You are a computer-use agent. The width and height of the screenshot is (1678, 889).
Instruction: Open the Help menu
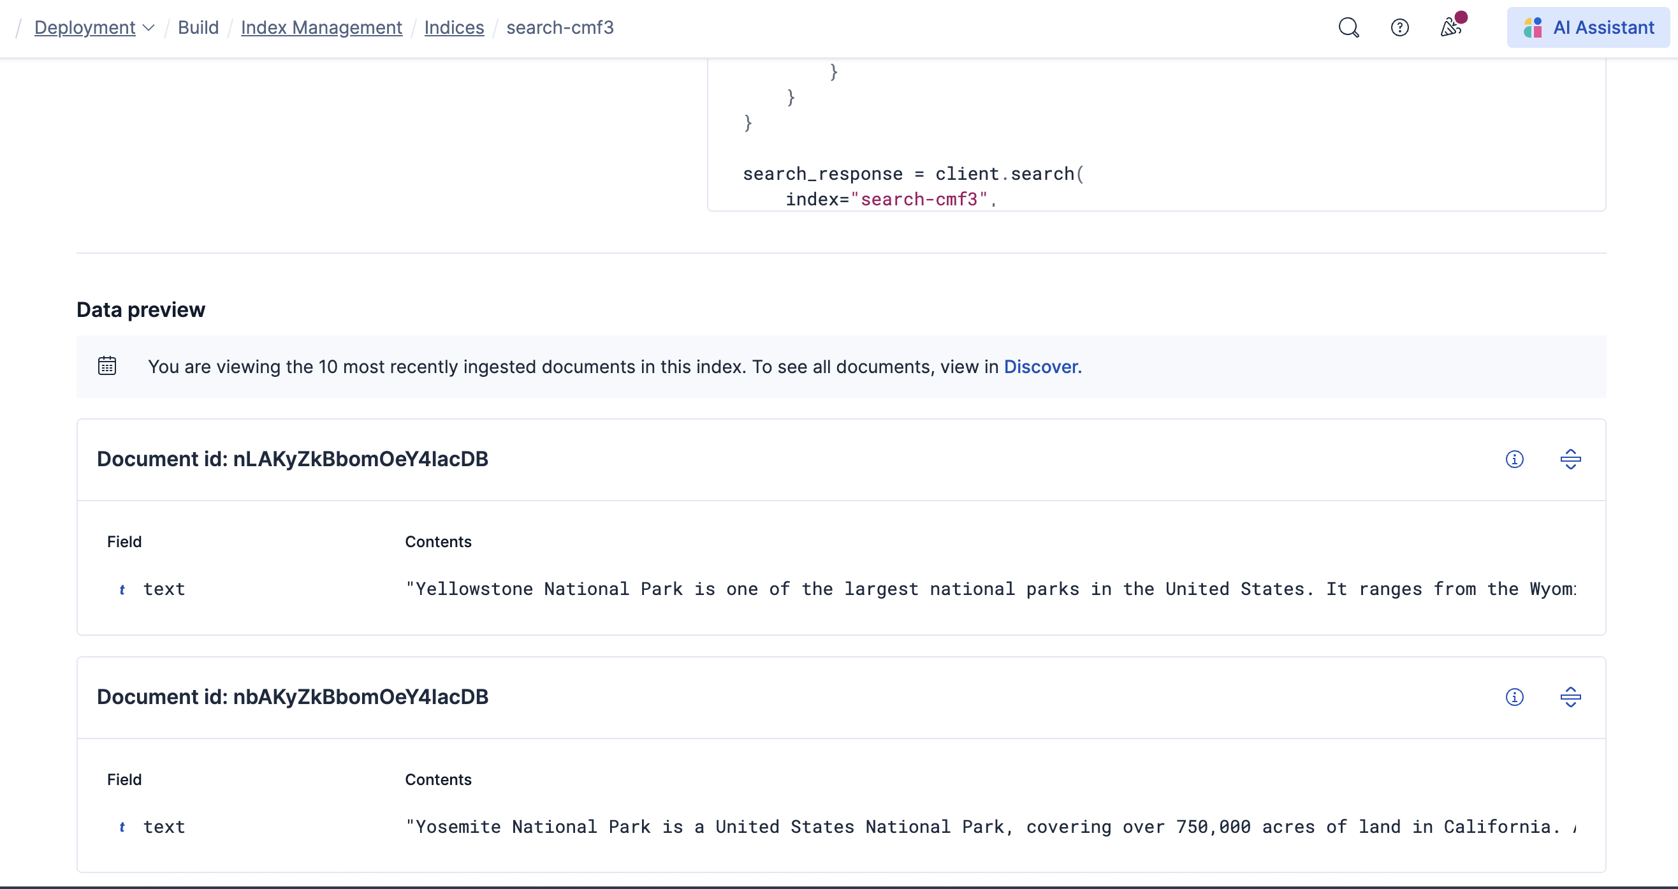[1399, 27]
